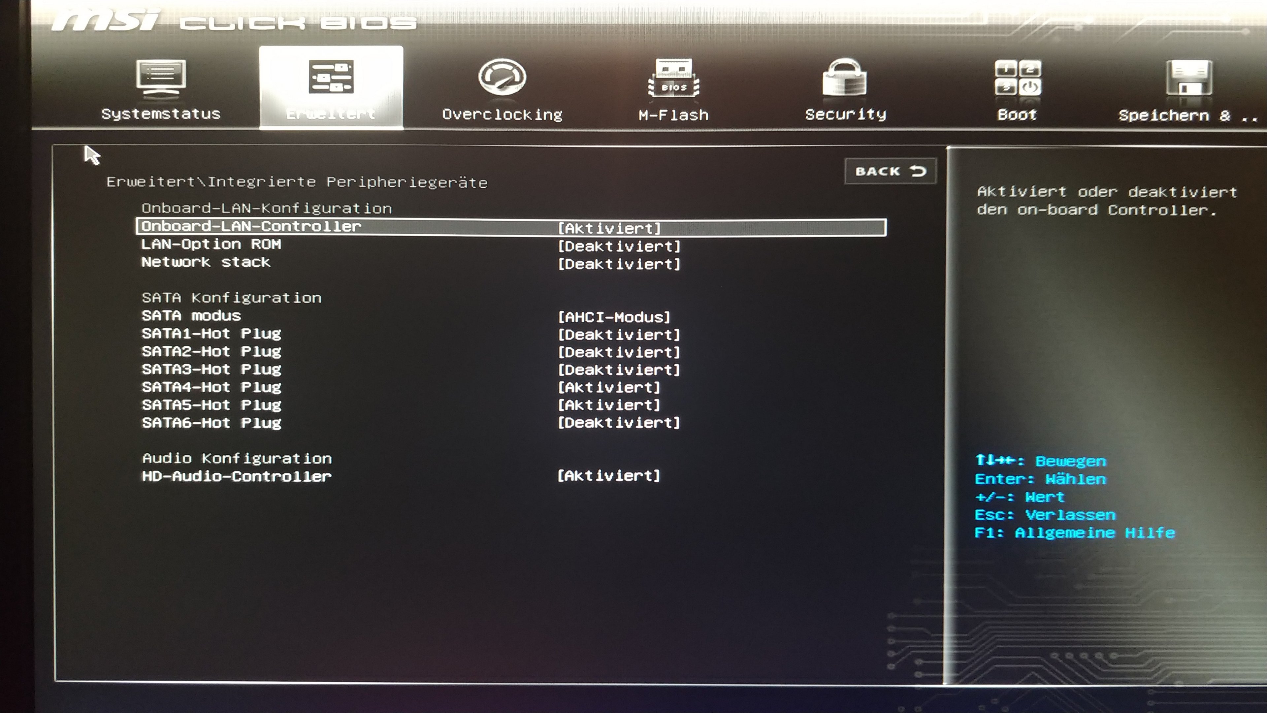Viewport: 1267px width, 713px height.
Task: Click the Erweitert sliders icon
Action: click(x=331, y=77)
